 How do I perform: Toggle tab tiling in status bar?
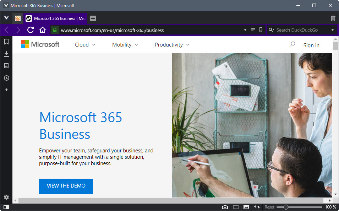(x=236, y=207)
